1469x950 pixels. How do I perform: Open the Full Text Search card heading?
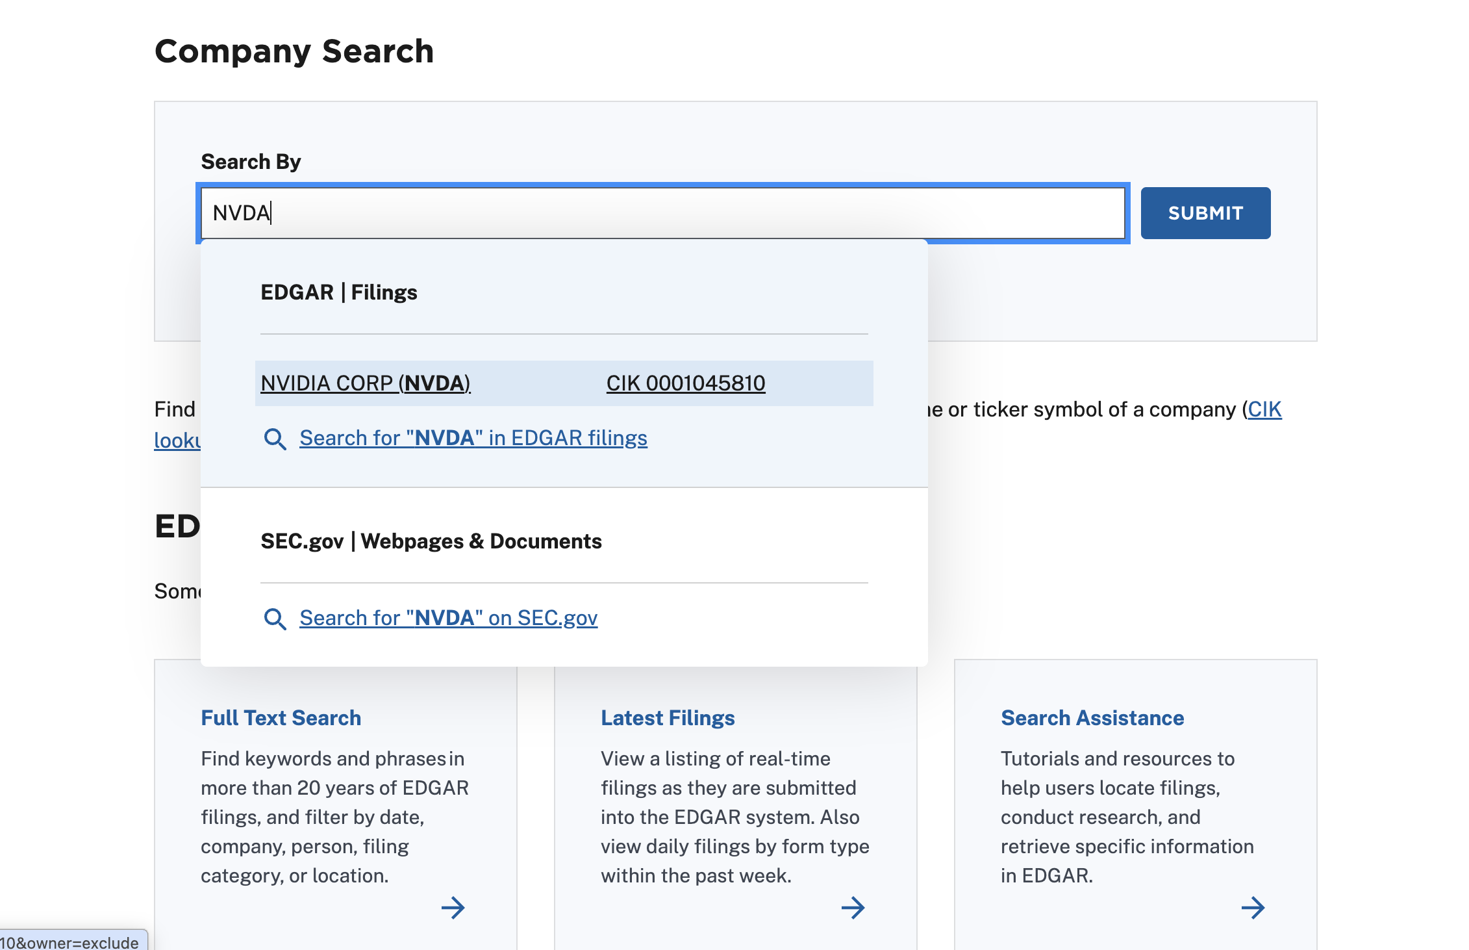coord(281,718)
